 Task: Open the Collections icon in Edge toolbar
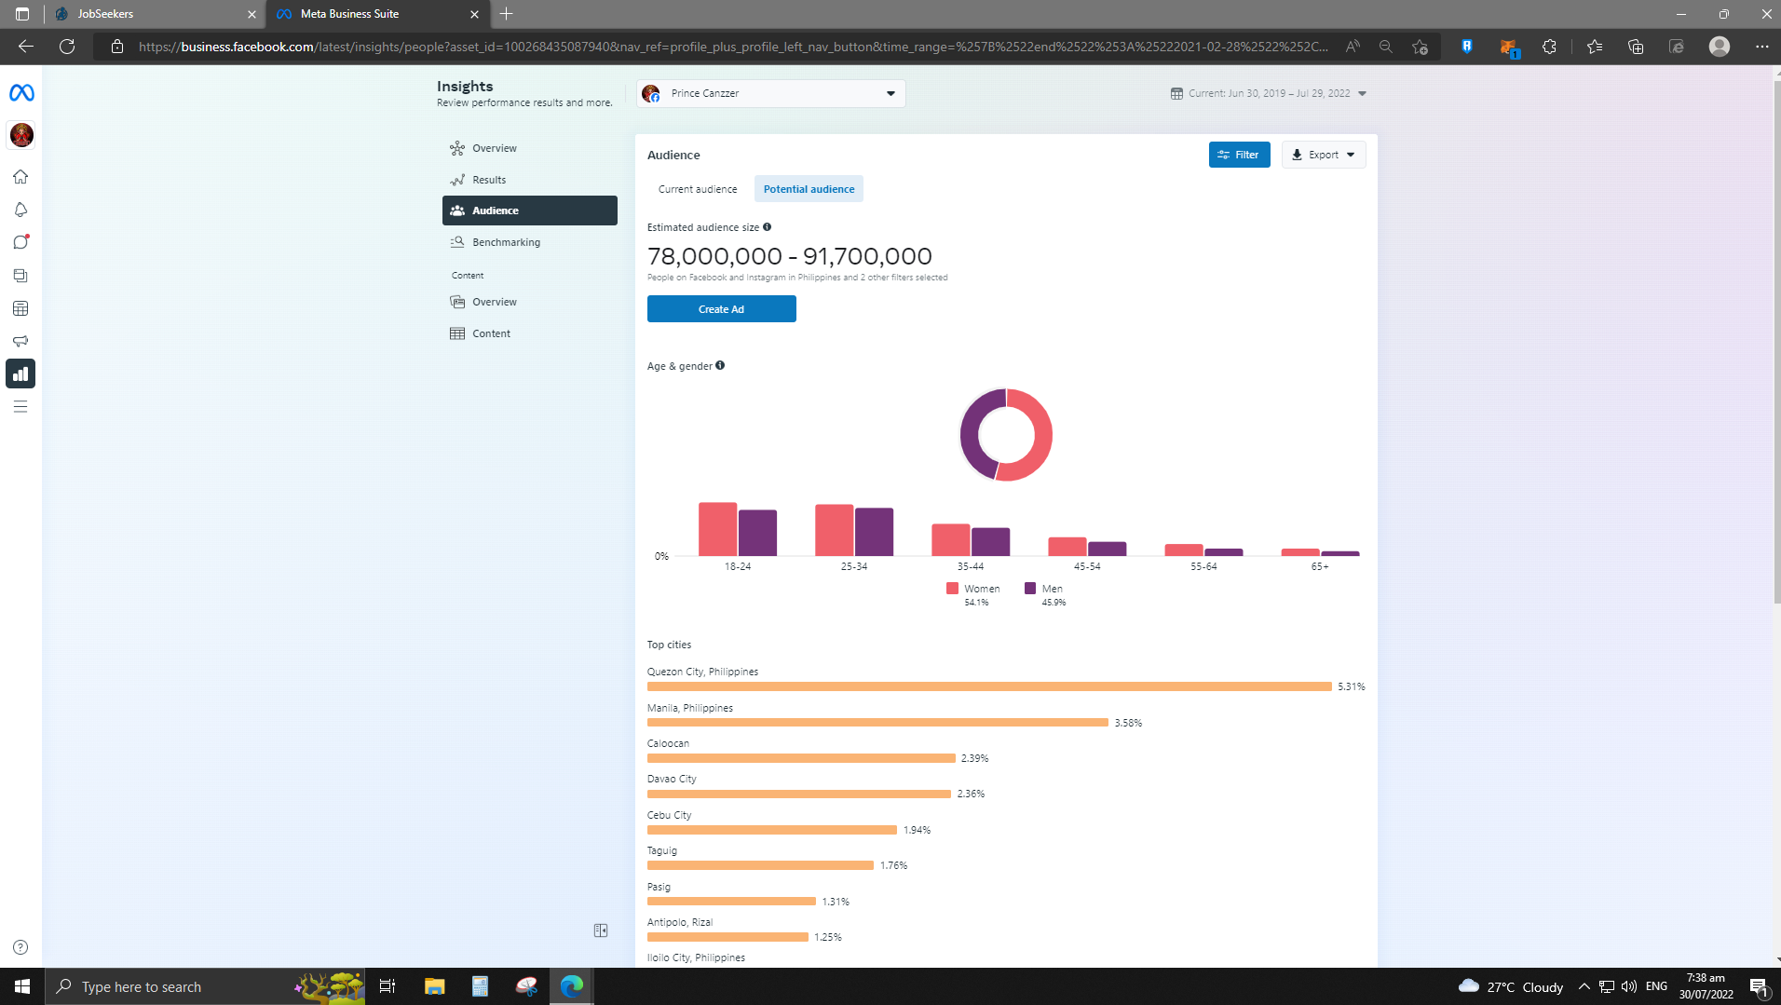click(x=1636, y=47)
